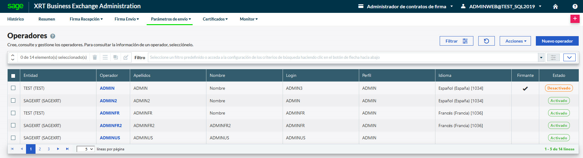Select the ADMINUS row checkbox
This screenshot has height=158, width=583.
(13, 138)
